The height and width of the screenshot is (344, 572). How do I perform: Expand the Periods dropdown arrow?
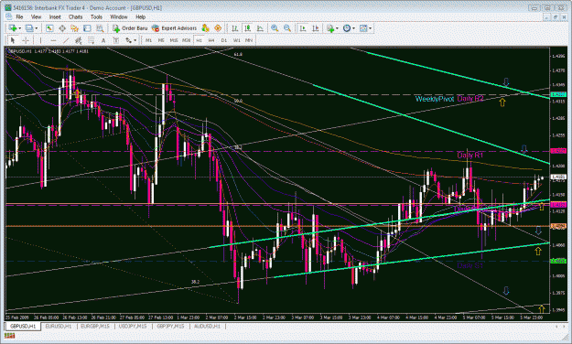pyautogui.click(x=353, y=28)
